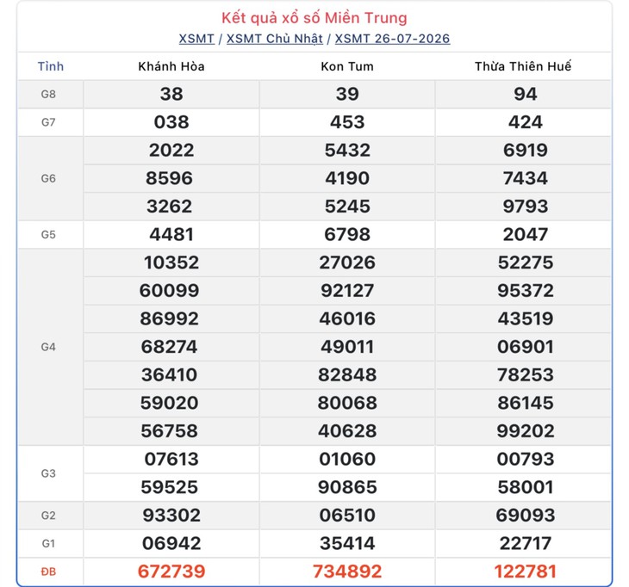This screenshot has height=587, width=629.
Task: Select the ĐB row label
Action: tap(48, 572)
